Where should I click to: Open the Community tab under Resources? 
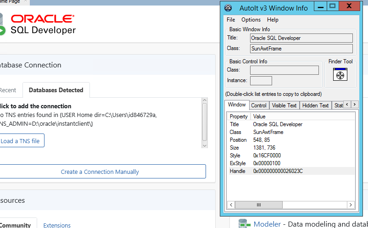pos(15,225)
